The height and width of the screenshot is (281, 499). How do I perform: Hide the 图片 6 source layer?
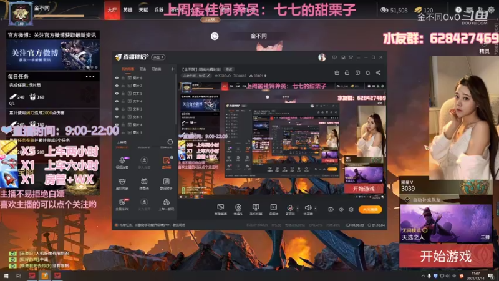[117, 77]
